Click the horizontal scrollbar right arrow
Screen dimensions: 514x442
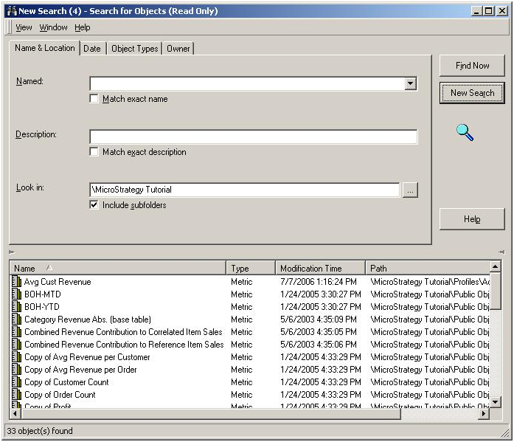[483, 414]
